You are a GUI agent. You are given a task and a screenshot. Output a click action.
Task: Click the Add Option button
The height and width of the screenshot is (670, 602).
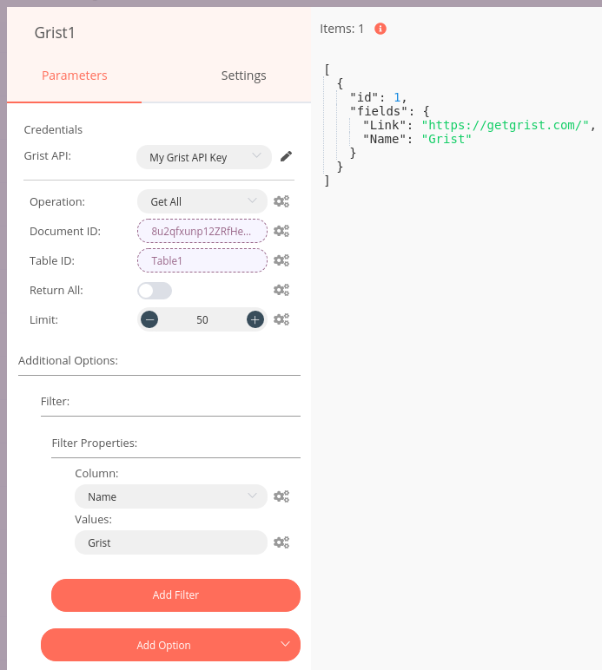tap(170, 645)
